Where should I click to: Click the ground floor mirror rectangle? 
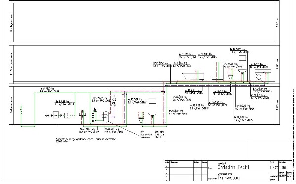pos(152,101)
